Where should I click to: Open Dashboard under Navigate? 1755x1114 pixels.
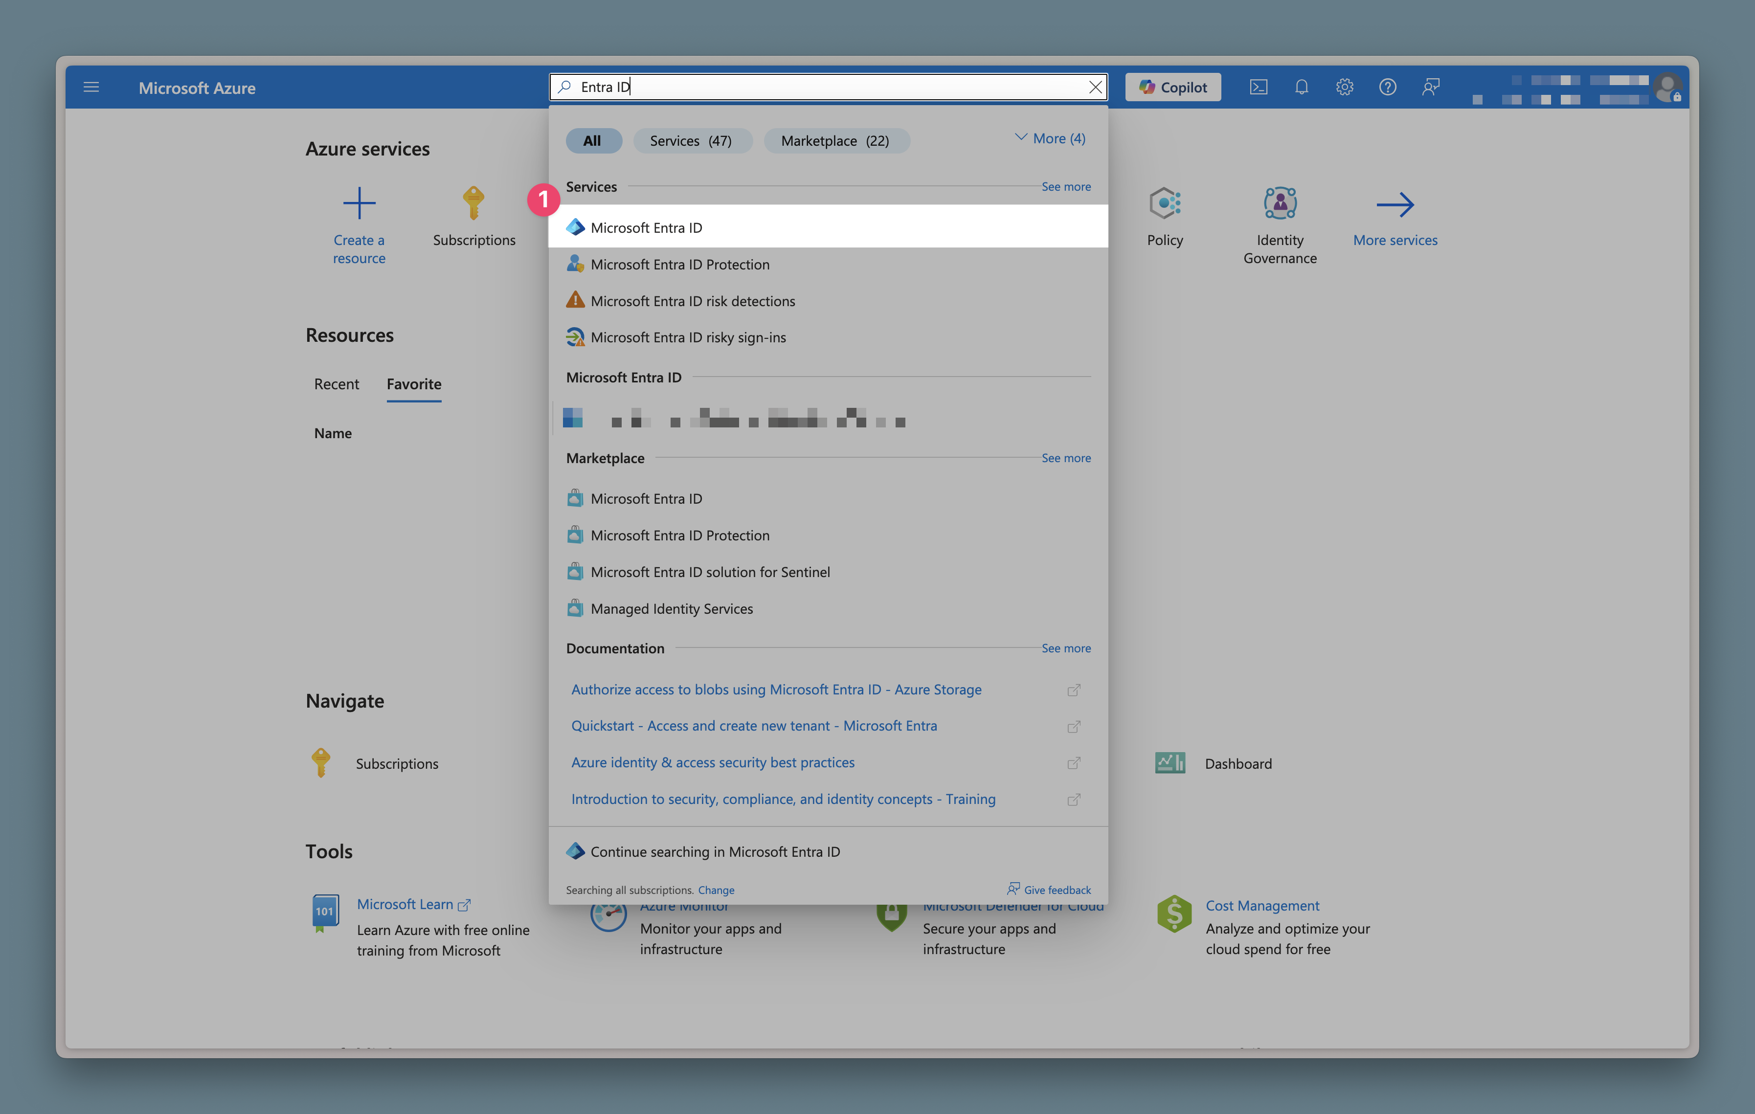[x=1237, y=763]
